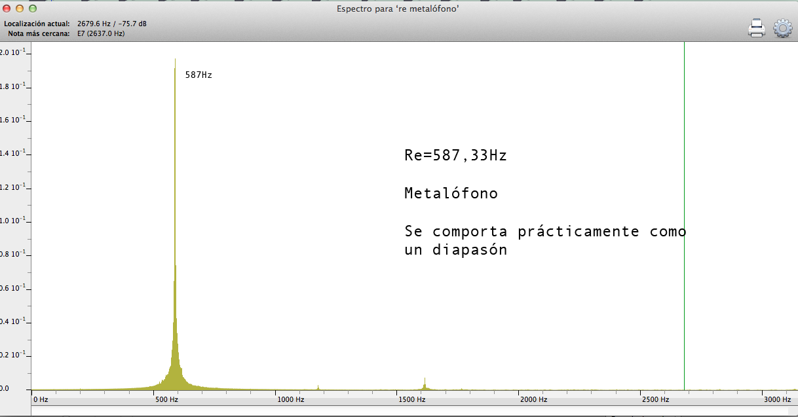Minimize the window with yellow button
798x417 pixels.
20,9
